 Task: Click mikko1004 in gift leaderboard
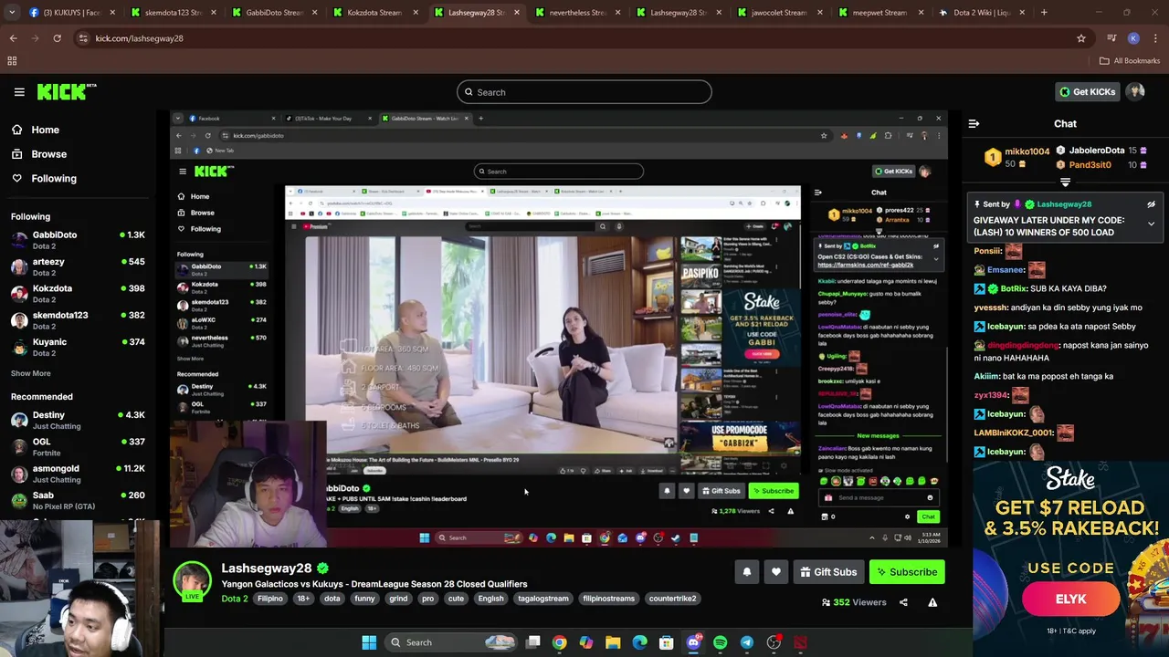(x=1027, y=151)
